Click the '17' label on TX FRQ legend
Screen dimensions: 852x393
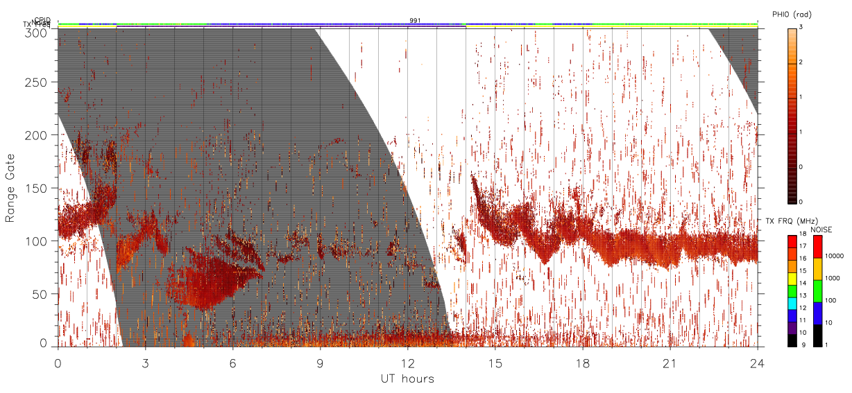[x=803, y=246]
